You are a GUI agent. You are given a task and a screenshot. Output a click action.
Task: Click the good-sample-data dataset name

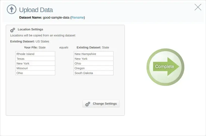56,18
